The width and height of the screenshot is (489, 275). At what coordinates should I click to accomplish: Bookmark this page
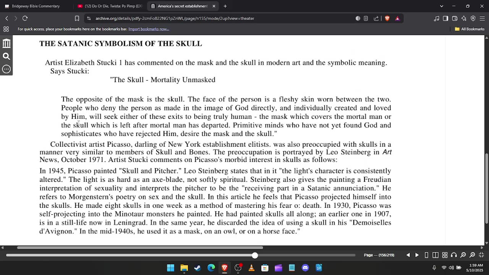tap(77, 18)
